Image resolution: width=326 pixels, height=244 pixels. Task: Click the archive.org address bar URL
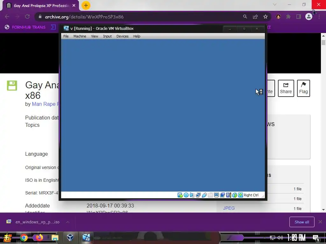84,17
